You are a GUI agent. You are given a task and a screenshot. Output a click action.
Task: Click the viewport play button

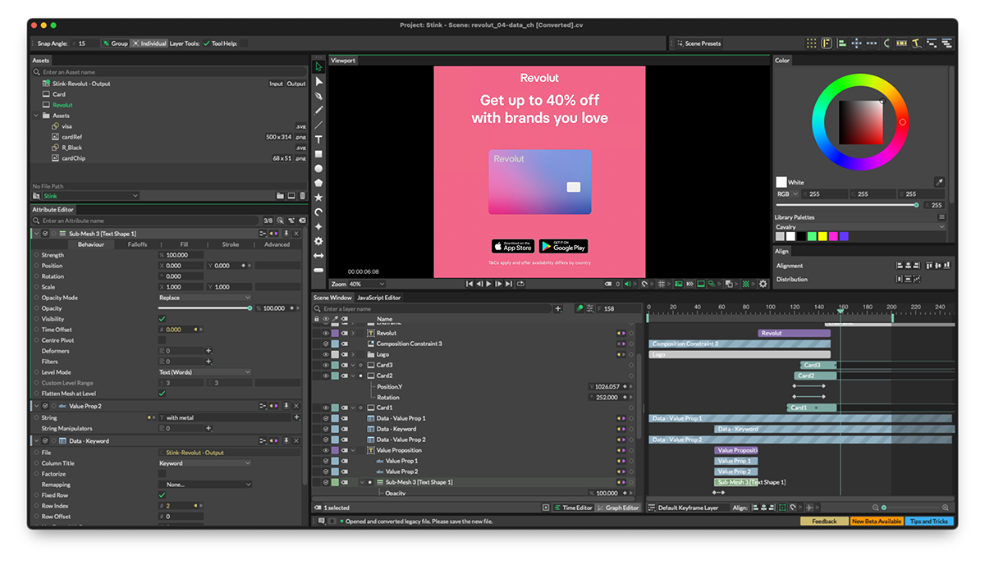click(x=488, y=284)
